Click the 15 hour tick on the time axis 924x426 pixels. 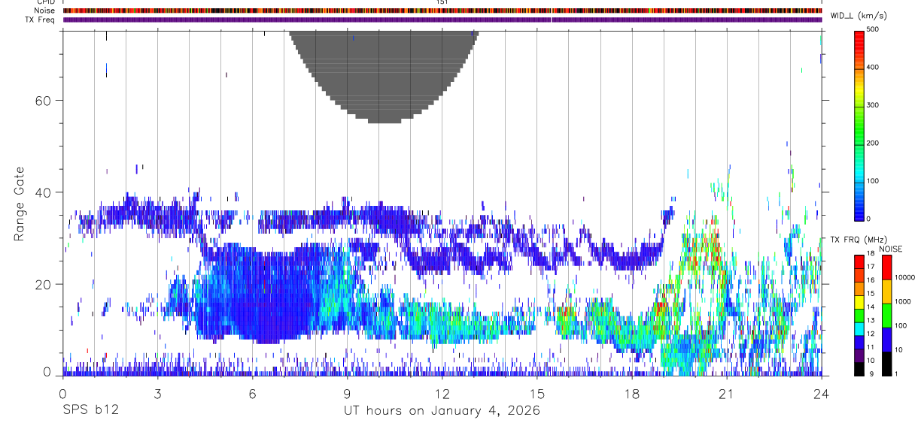tap(537, 394)
